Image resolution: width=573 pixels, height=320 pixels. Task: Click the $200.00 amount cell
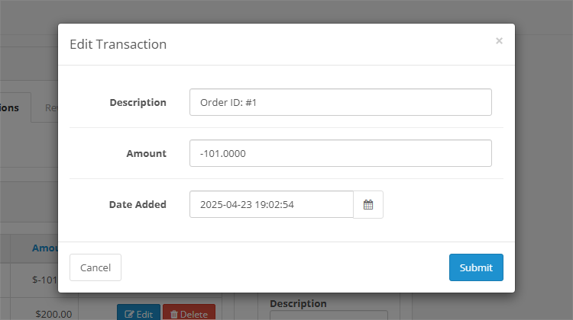coord(53,313)
